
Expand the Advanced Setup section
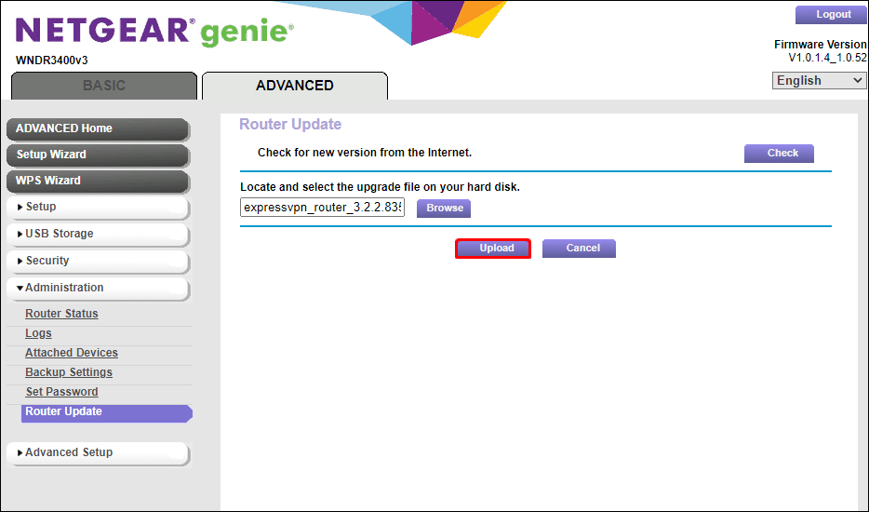coord(98,452)
